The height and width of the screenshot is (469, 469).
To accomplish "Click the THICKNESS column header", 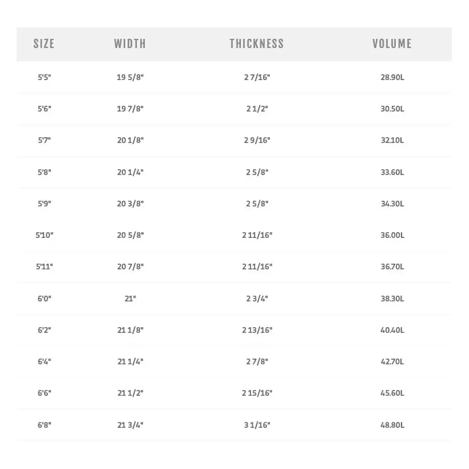I will pyautogui.click(x=256, y=43).
